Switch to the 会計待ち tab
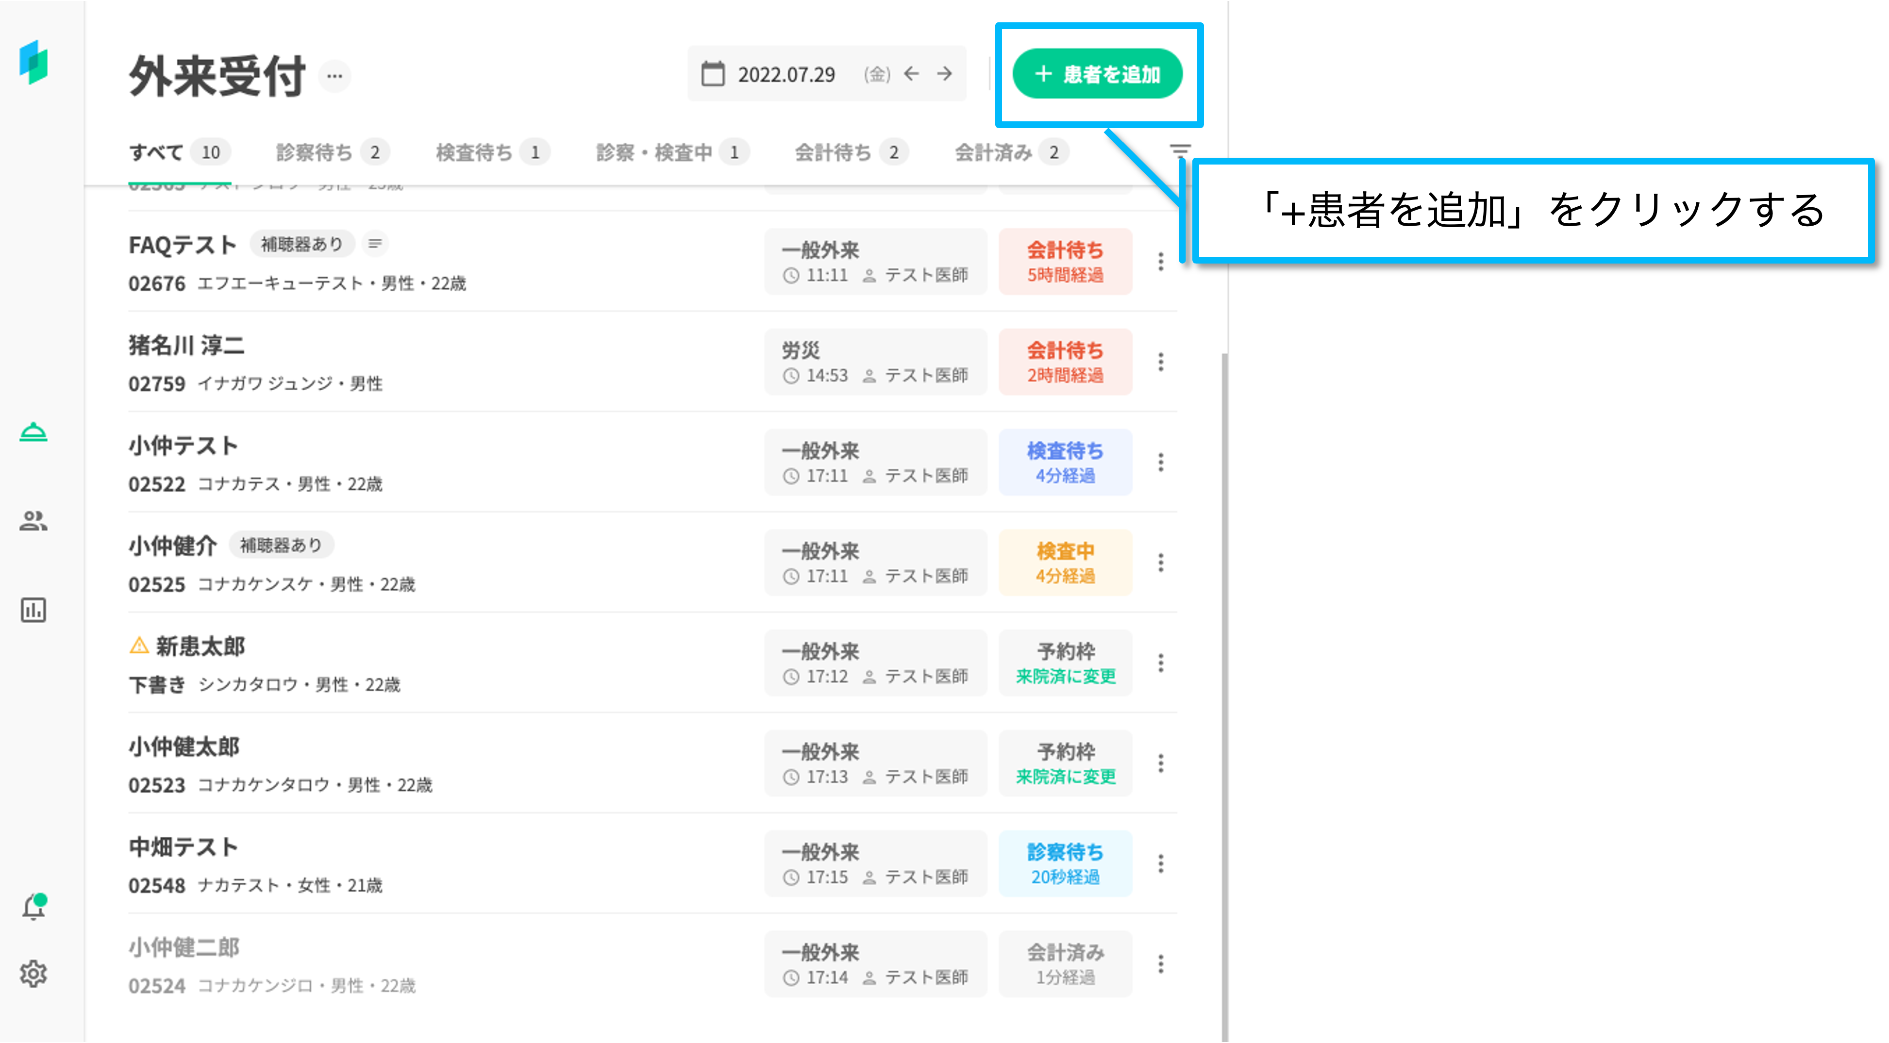1889x1043 pixels. pyautogui.click(x=852, y=152)
